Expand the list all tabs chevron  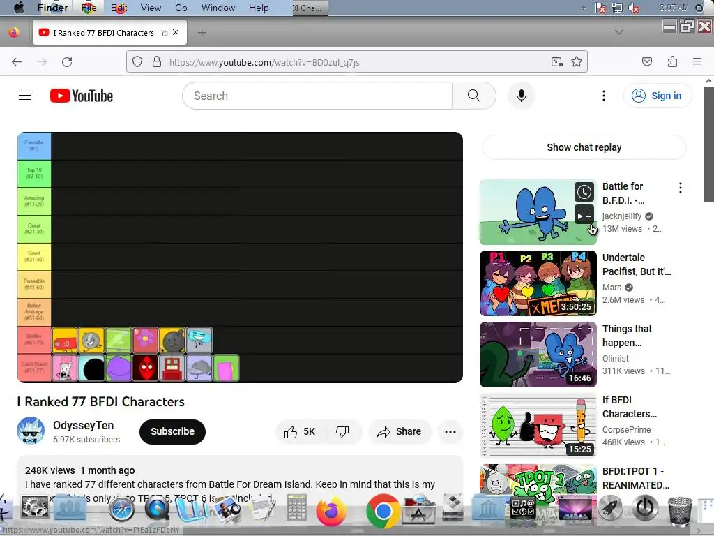tap(619, 32)
